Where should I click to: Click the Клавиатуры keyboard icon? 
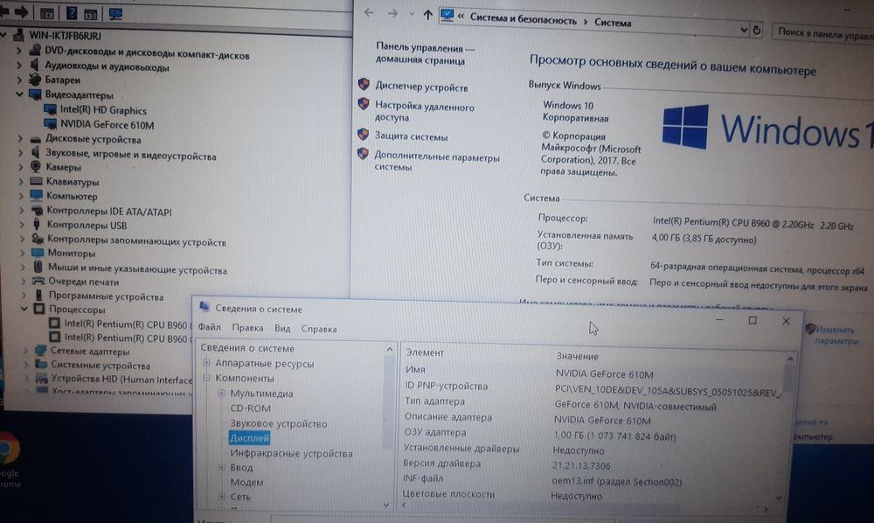tap(36, 181)
